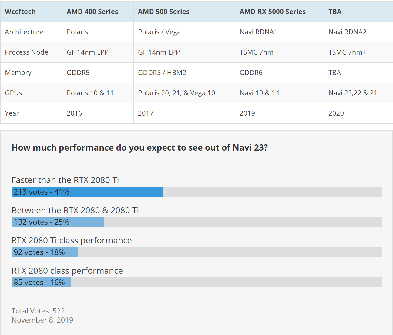Select 'Between the RTX 2080 & 2080 Ti' option
The width and height of the screenshot is (393, 335).
[75, 210]
